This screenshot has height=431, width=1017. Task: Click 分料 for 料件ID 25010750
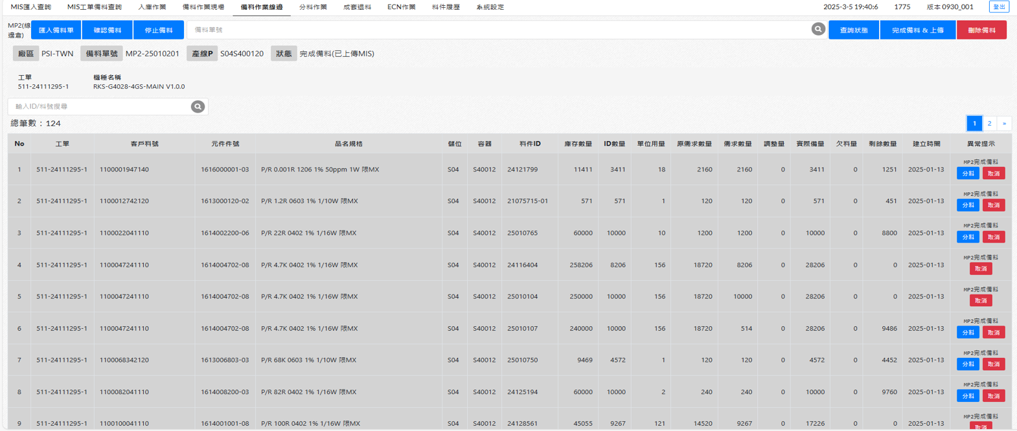[x=968, y=364]
